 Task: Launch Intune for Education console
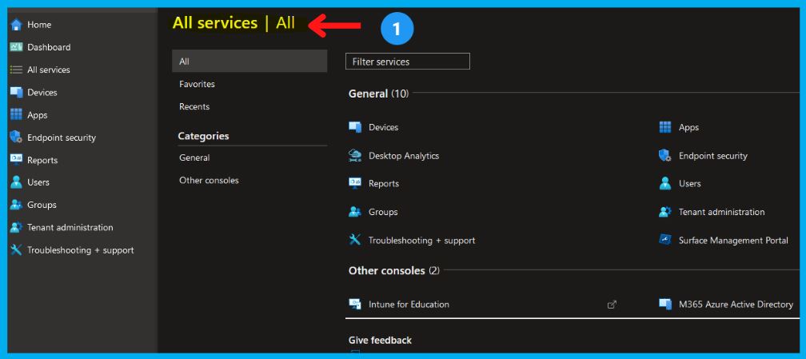point(409,305)
